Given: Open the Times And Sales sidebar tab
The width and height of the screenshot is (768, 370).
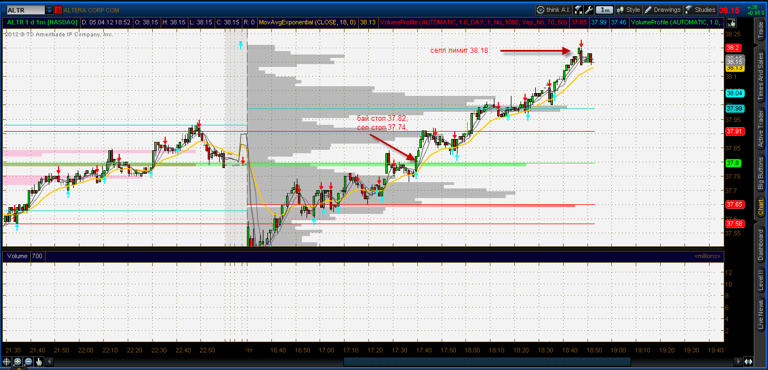Looking at the screenshot, I should [x=761, y=77].
